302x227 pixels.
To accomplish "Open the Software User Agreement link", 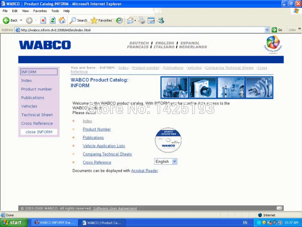I will tap(115, 208).
